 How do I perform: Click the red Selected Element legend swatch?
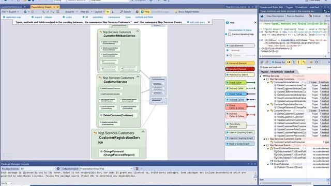[x=240, y=69]
